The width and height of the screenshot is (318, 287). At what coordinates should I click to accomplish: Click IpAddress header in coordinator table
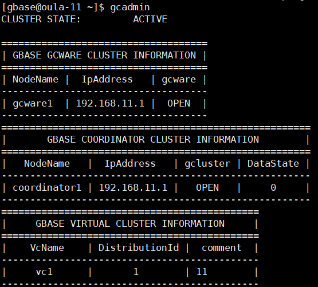[x=130, y=164]
